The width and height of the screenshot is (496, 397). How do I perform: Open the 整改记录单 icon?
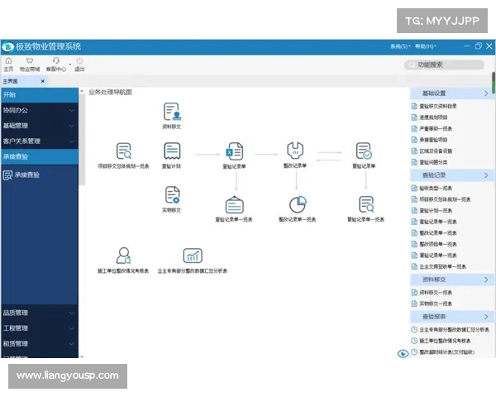[x=295, y=152]
